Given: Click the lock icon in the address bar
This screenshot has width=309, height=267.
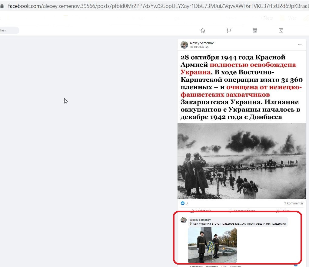Looking at the screenshot, I should [x=2, y=6].
